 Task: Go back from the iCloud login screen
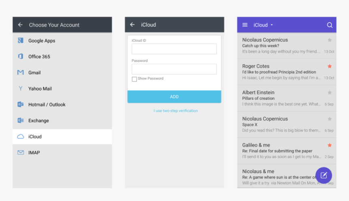click(132, 24)
